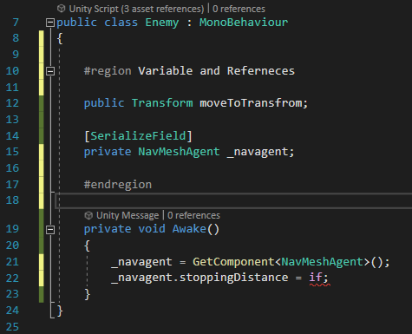
Task: Collapse the Enemy class outline box
Action: click(x=50, y=23)
